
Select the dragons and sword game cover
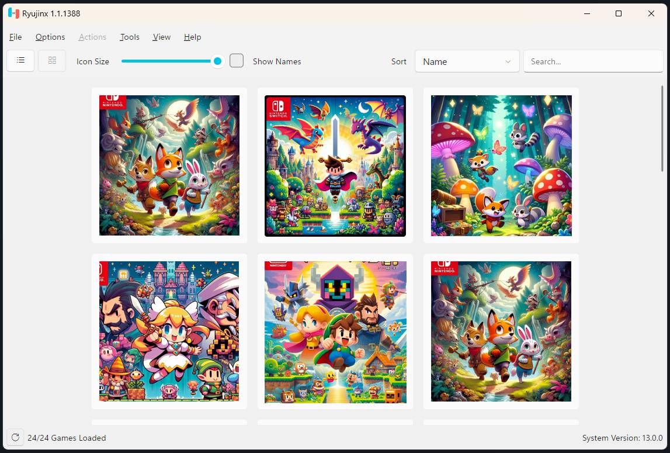[x=335, y=165]
